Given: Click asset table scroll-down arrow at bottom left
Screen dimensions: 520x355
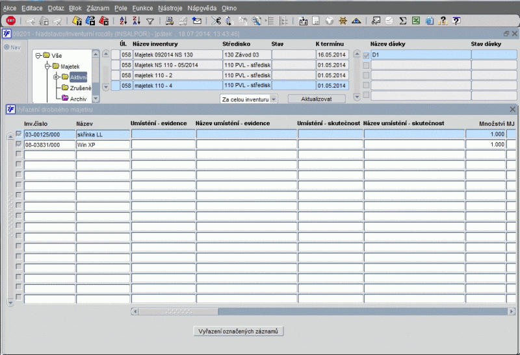Looking at the screenshot, I should 10,302.
